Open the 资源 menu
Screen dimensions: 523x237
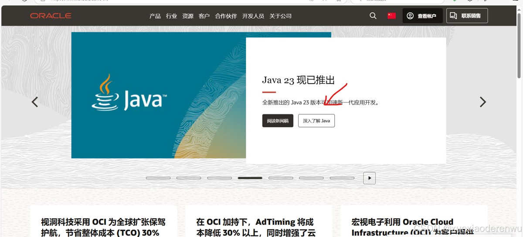(x=188, y=16)
